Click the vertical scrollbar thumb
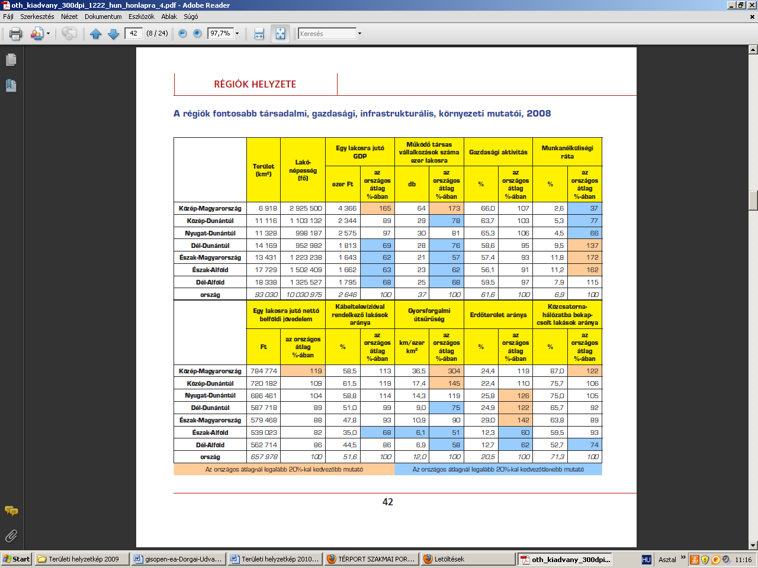This screenshot has height=568, width=758. click(x=753, y=201)
